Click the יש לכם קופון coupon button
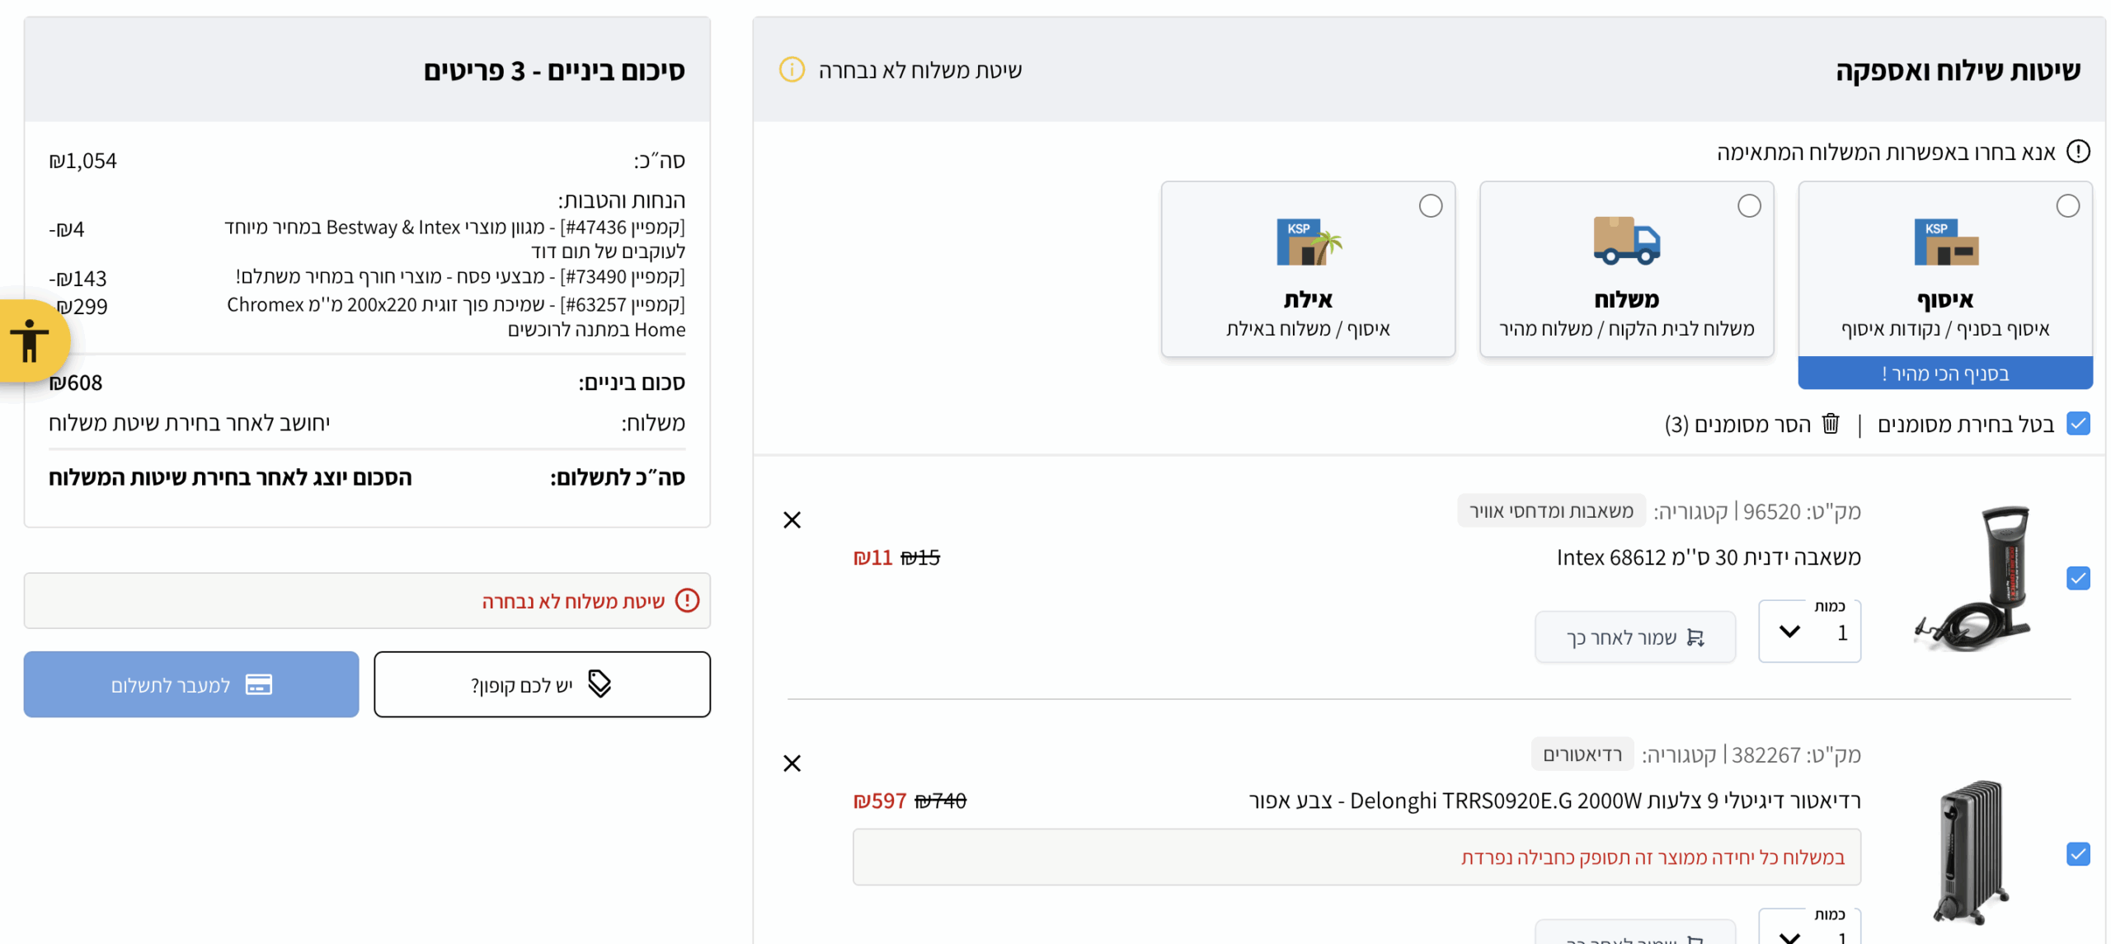The image size is (2111, 944). (x=541, y=684)
